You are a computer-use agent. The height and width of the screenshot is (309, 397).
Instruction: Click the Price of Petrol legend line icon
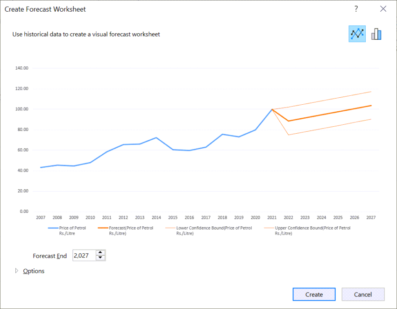(53, 228)
